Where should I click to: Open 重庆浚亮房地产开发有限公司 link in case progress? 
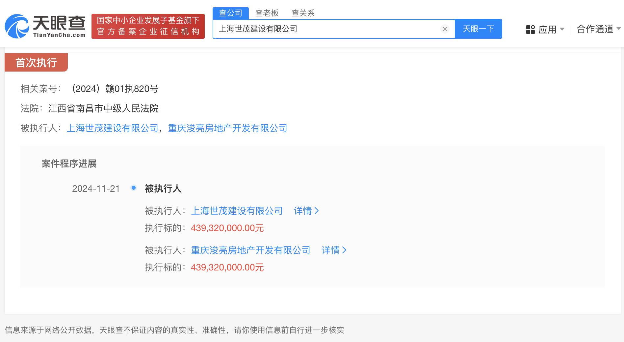point(251,250)
